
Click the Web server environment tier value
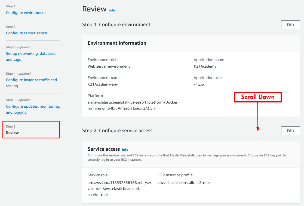109,66
